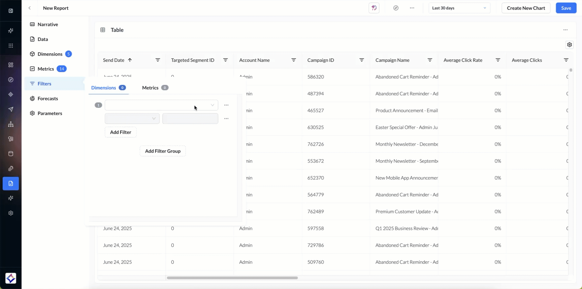Open the filter operator dropdown
Screen dimensions: 582x289
132,119
